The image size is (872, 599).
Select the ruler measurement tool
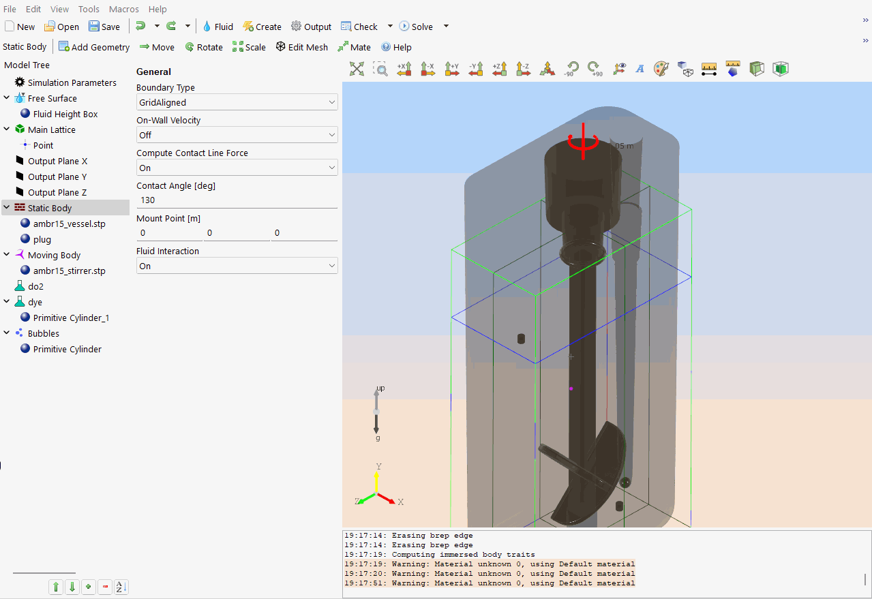click(709, 68)
